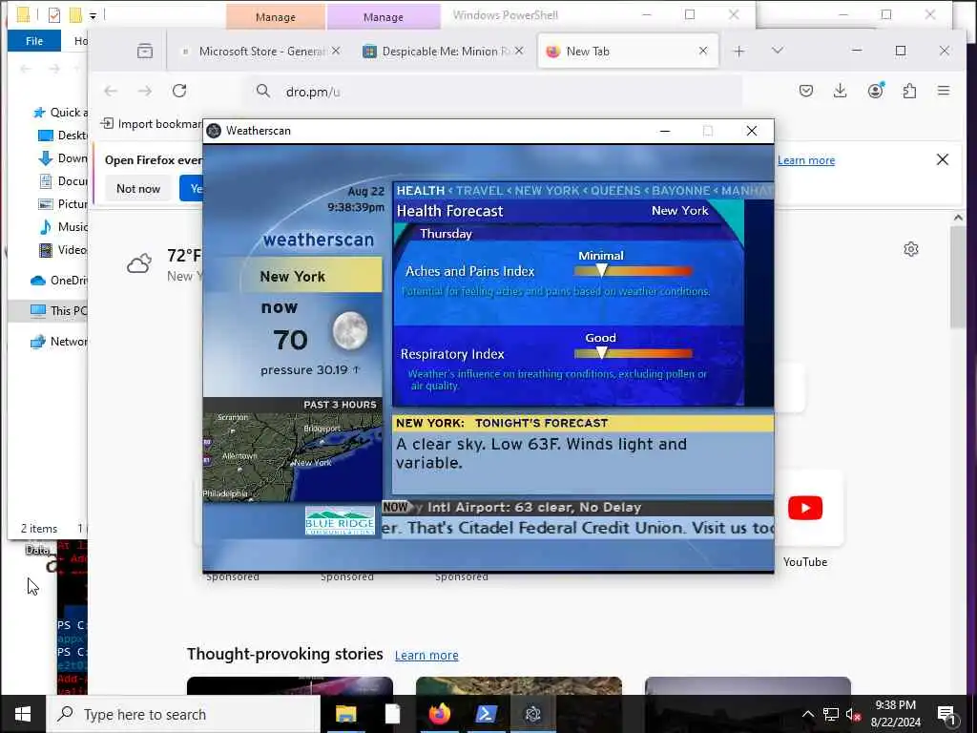Click the Firefox back arrow
This screenshot has width=977, height=733.
(x=111, y=91)
